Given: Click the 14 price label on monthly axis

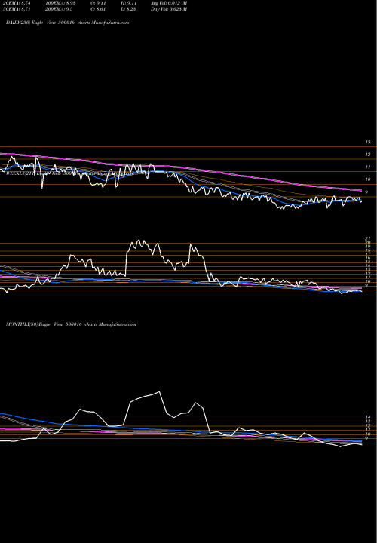Looking at the screenshot, I should [x=368, y=418].
